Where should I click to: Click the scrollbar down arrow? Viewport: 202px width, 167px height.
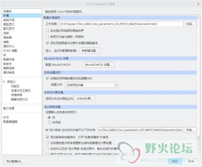click(198, 153)
